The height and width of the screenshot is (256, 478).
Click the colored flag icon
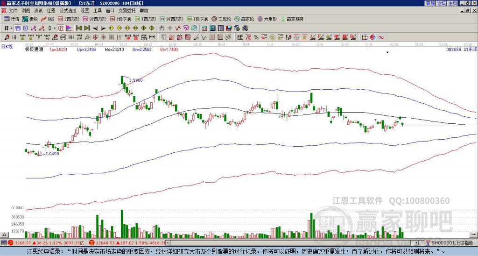(69, 28)
